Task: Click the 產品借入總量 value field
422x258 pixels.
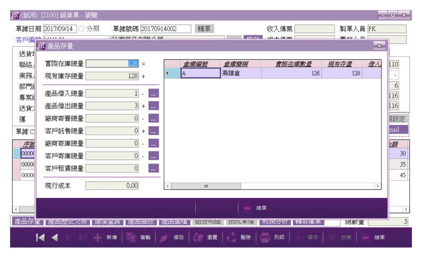Action: pyautogui.click(x=112, y=93)
